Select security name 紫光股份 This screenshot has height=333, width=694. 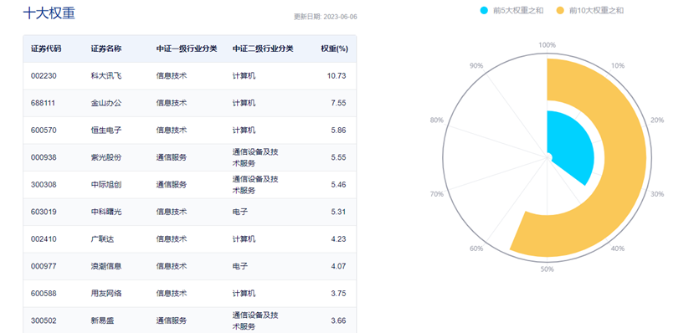(x=106, y=157)
